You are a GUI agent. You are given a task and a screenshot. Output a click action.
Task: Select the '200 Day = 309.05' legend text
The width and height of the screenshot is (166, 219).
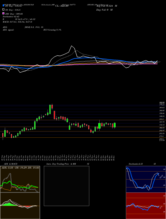pyautogui.click(x=14, y=14)
